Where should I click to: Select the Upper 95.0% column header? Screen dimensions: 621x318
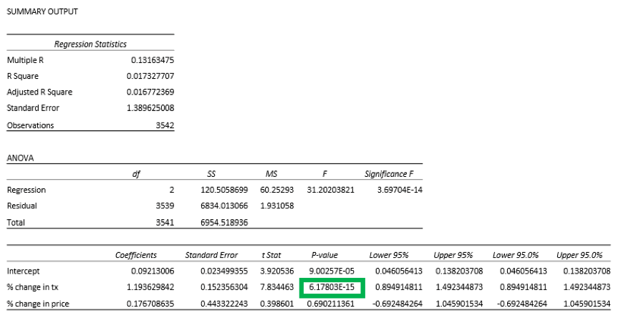[x=579, y=255]
